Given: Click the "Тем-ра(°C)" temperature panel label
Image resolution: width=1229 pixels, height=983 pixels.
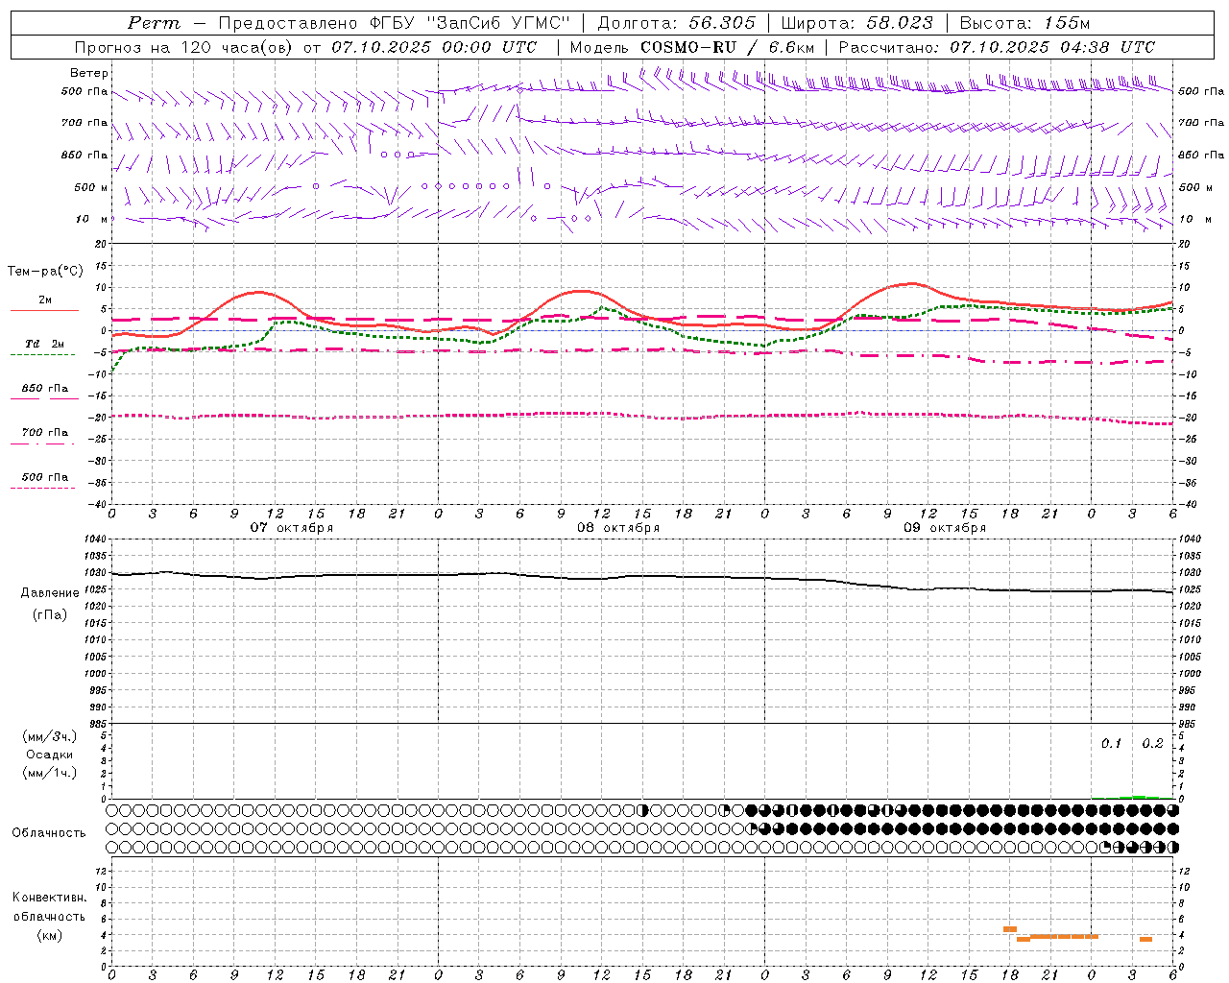Looking at the screenshot, I should (45, 272).
